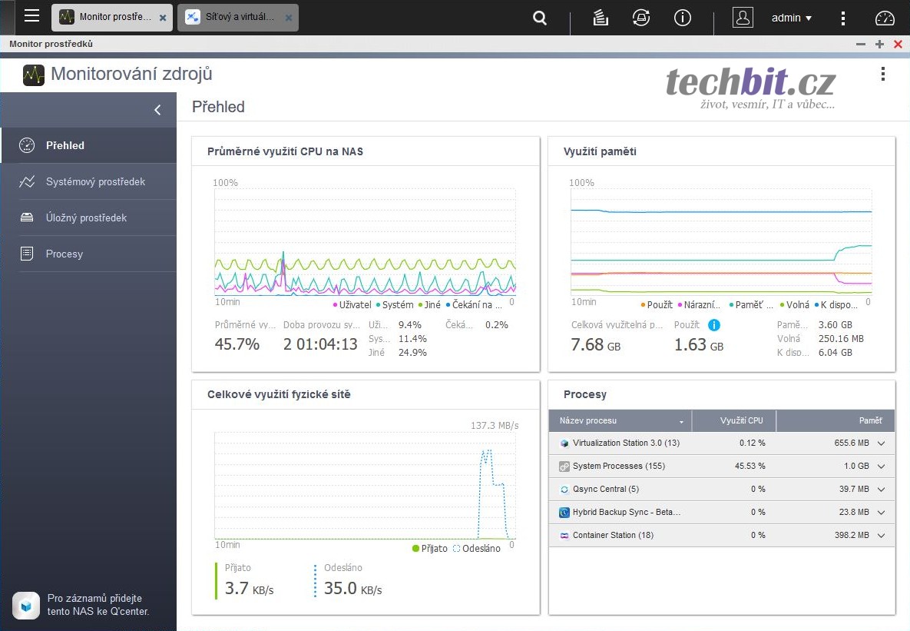Image resolution: width=910 pixels, height=631 pixels.
Task: Open the dashboard gauge icon
Action: point(885,18)
